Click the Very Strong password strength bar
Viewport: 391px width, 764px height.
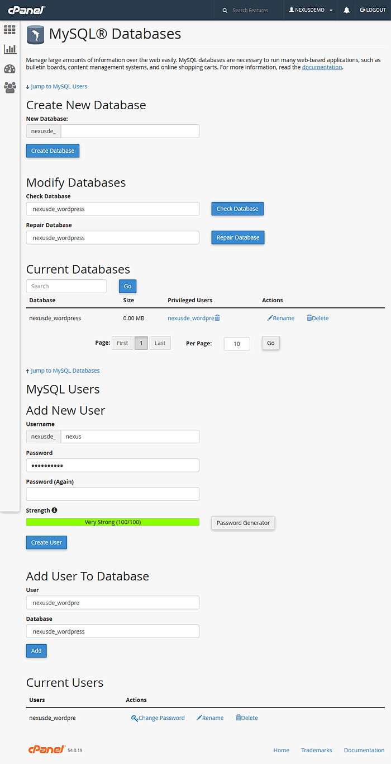pyautogui.click(x=112, y=522)
